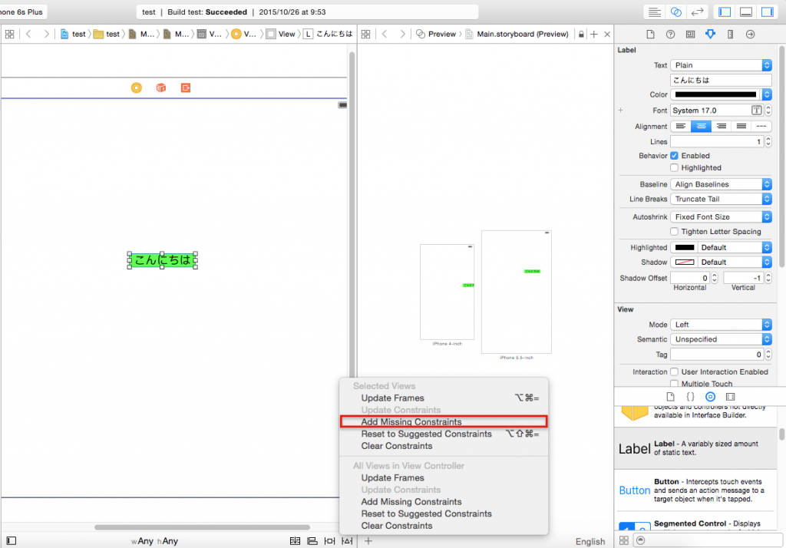786x548 pixels.
Task: Open the Quick Help inspector
Action: (x=670, y=35)
